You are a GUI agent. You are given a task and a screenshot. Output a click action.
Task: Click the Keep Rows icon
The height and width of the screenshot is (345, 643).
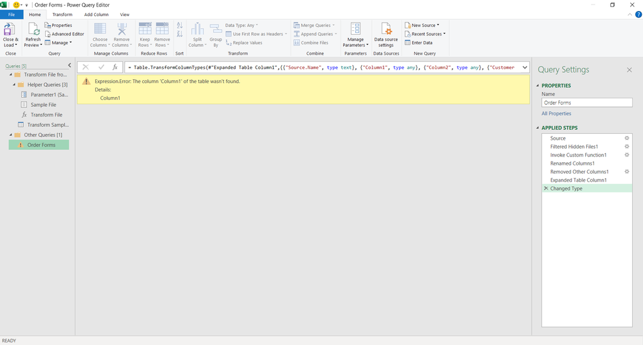click(x=145, y=30)
